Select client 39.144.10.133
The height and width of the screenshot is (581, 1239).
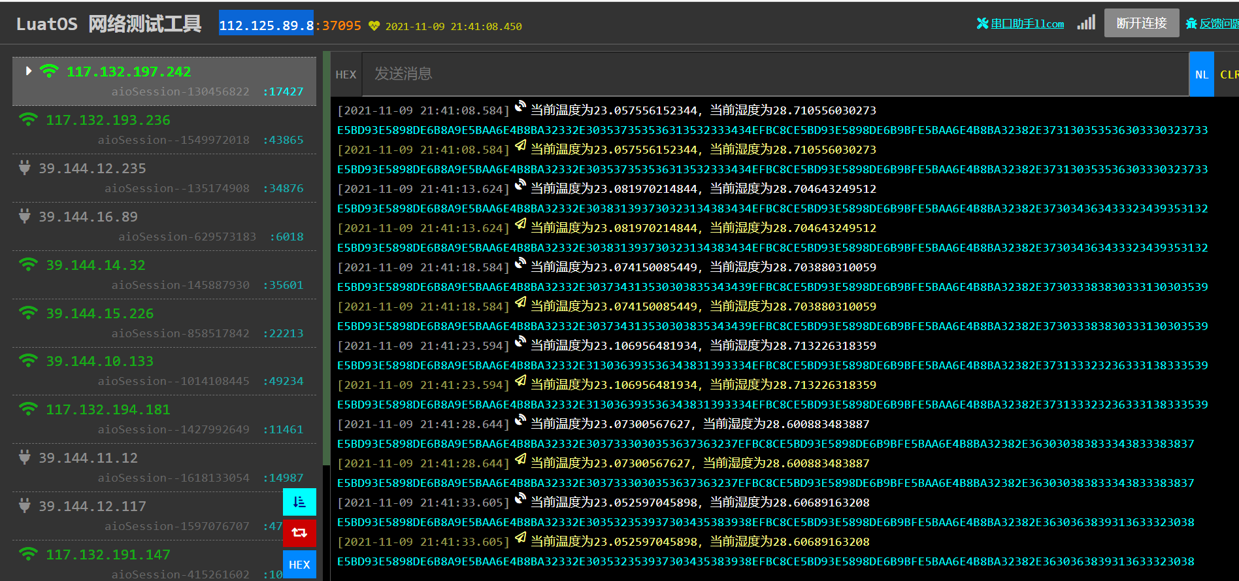pyautogui.click(x=164, y=371)
